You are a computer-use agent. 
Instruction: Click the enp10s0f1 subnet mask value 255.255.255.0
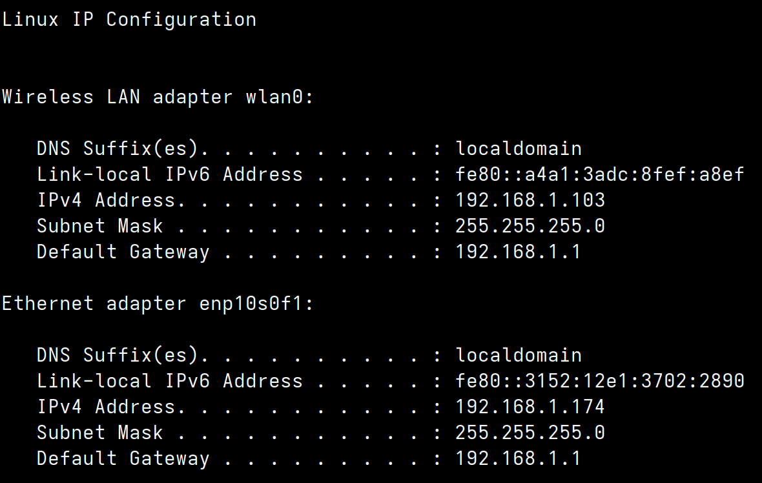[530, 433]
